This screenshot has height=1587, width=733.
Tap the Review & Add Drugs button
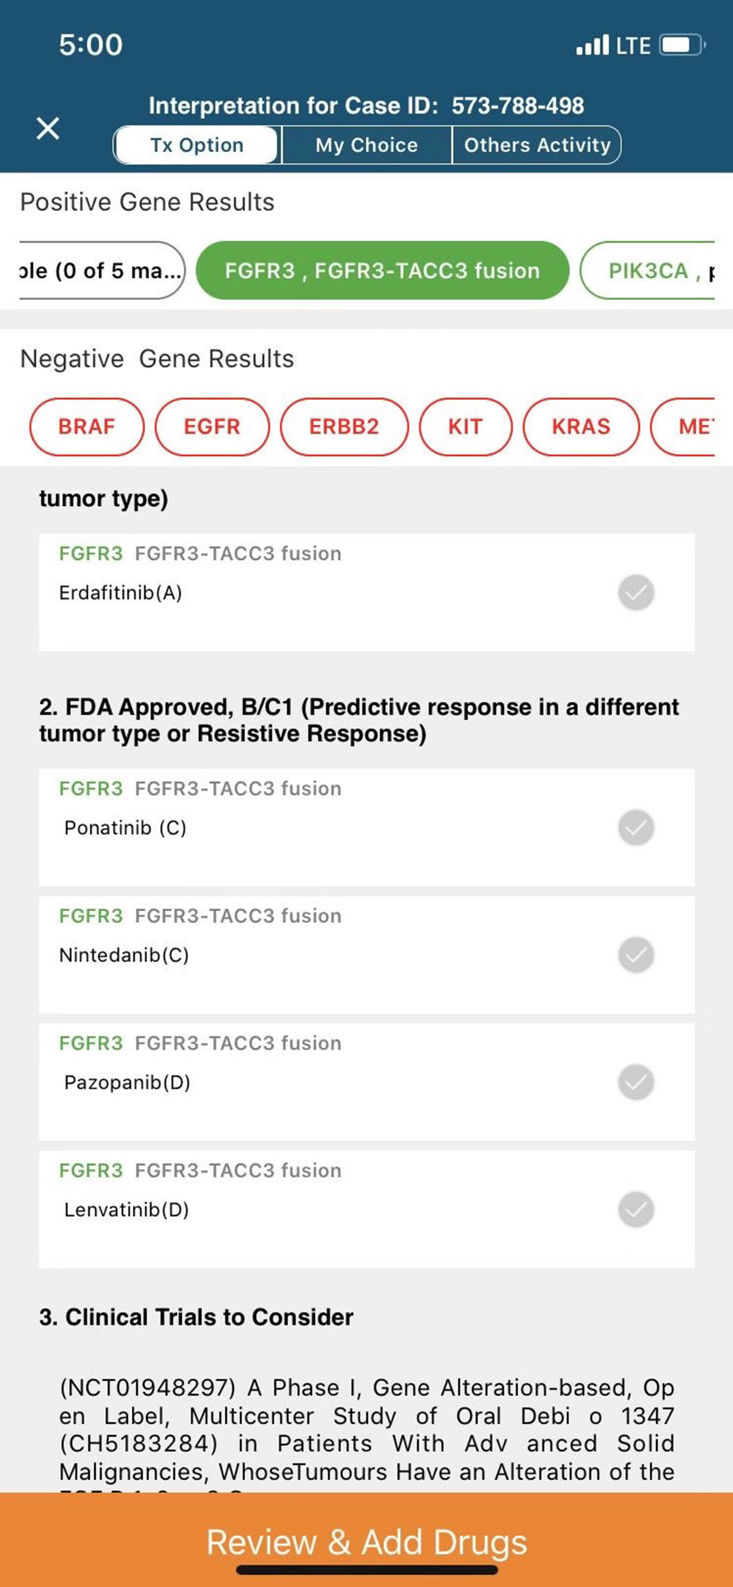point(366,1542)
